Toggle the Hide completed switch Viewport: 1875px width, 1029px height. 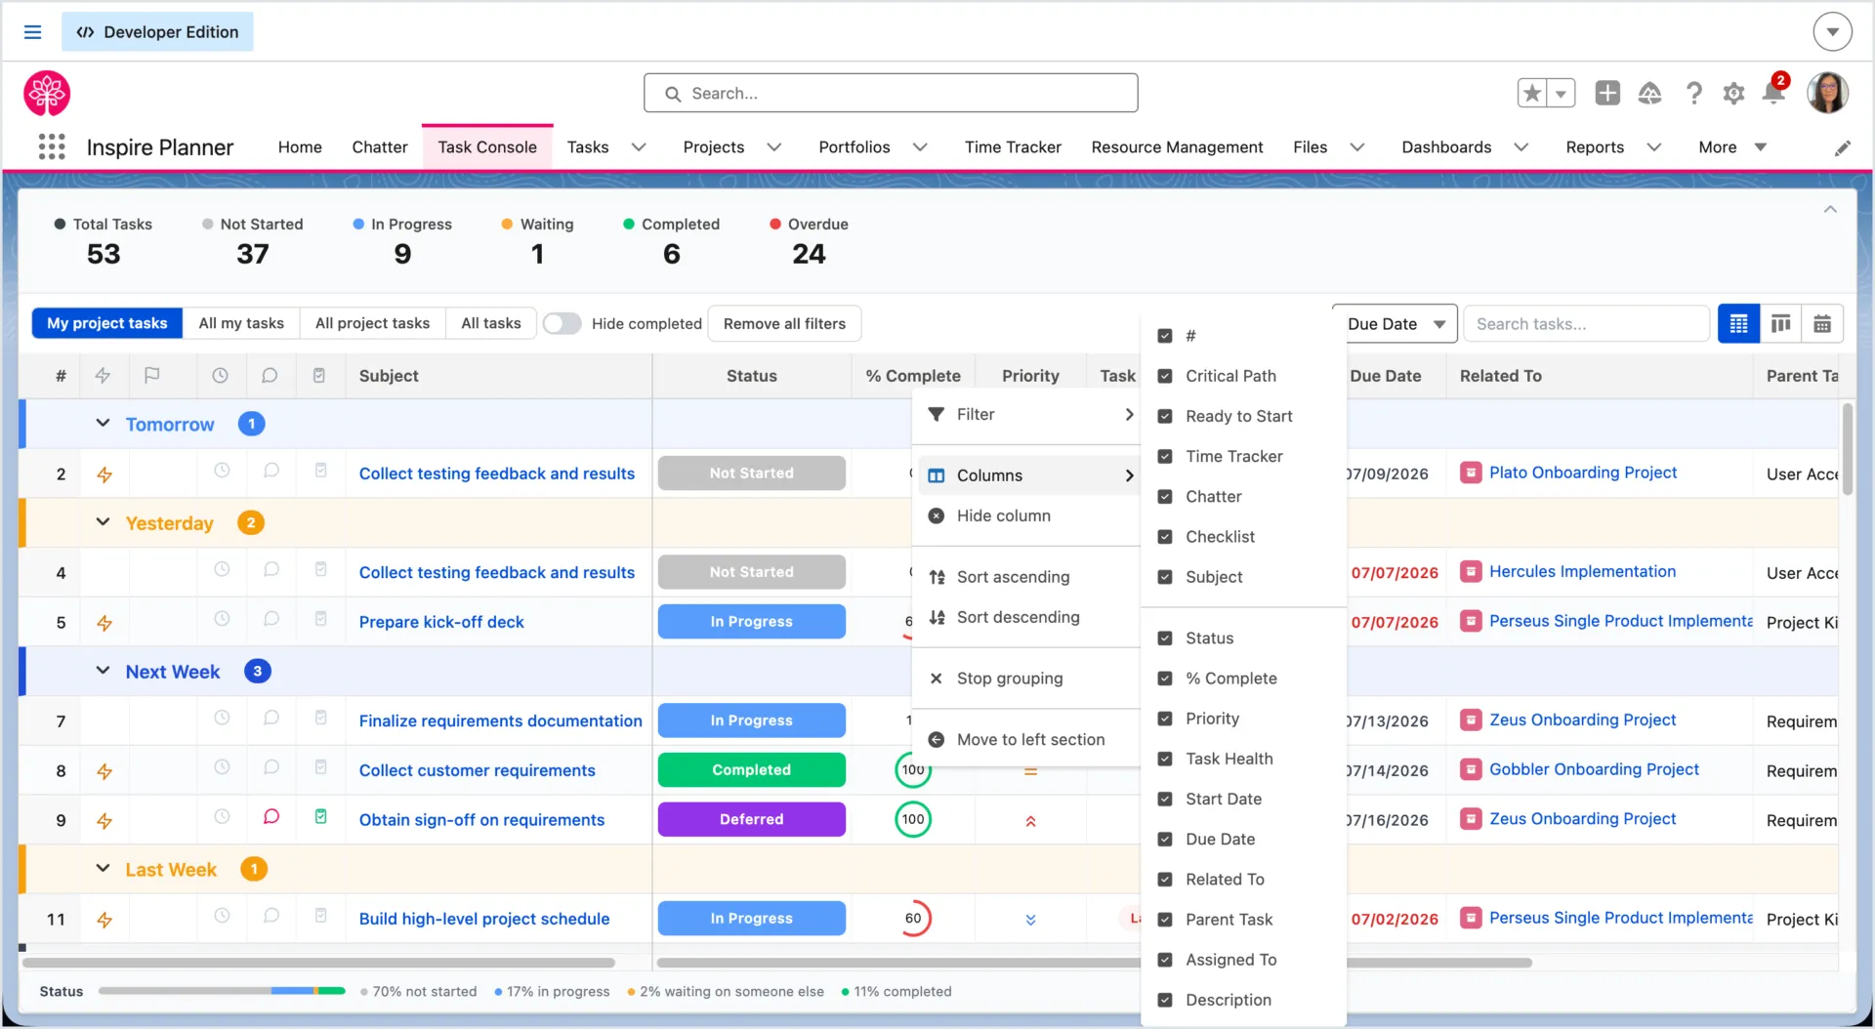pos(562,324)
